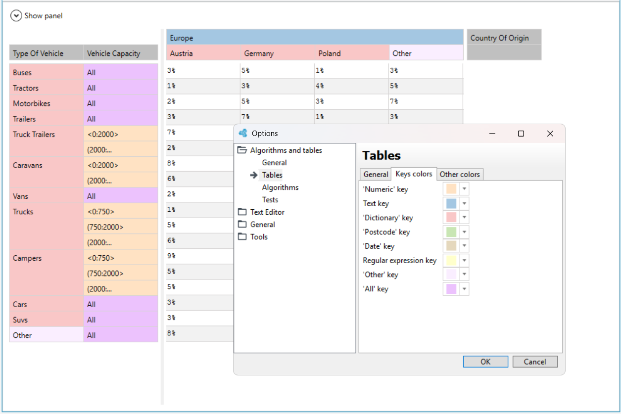Select the Vans row label
This screenshot has width=621, height=414.
click(47, 196)
